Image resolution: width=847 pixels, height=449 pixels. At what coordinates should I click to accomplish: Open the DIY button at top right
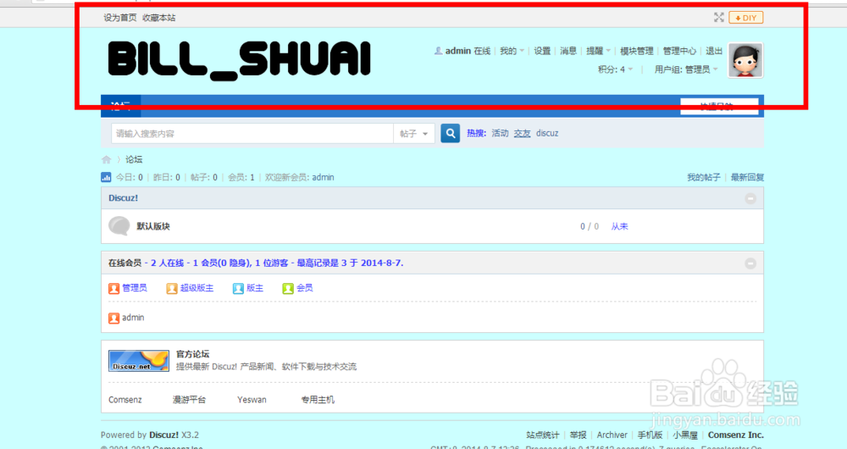[745, 18]
